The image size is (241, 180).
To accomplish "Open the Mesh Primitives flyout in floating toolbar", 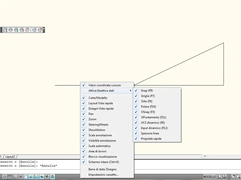I will pos(5,30).
